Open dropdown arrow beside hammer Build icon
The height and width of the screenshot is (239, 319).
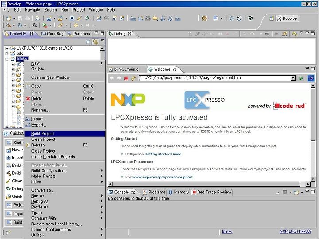coord(14,25)
